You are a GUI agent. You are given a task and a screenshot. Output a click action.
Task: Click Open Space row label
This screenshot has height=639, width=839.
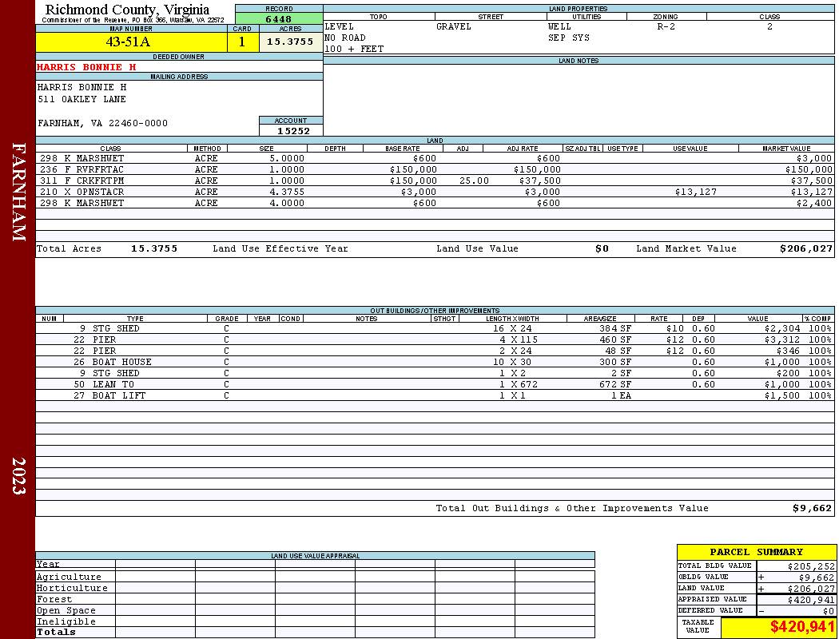(x=66, y=611)
